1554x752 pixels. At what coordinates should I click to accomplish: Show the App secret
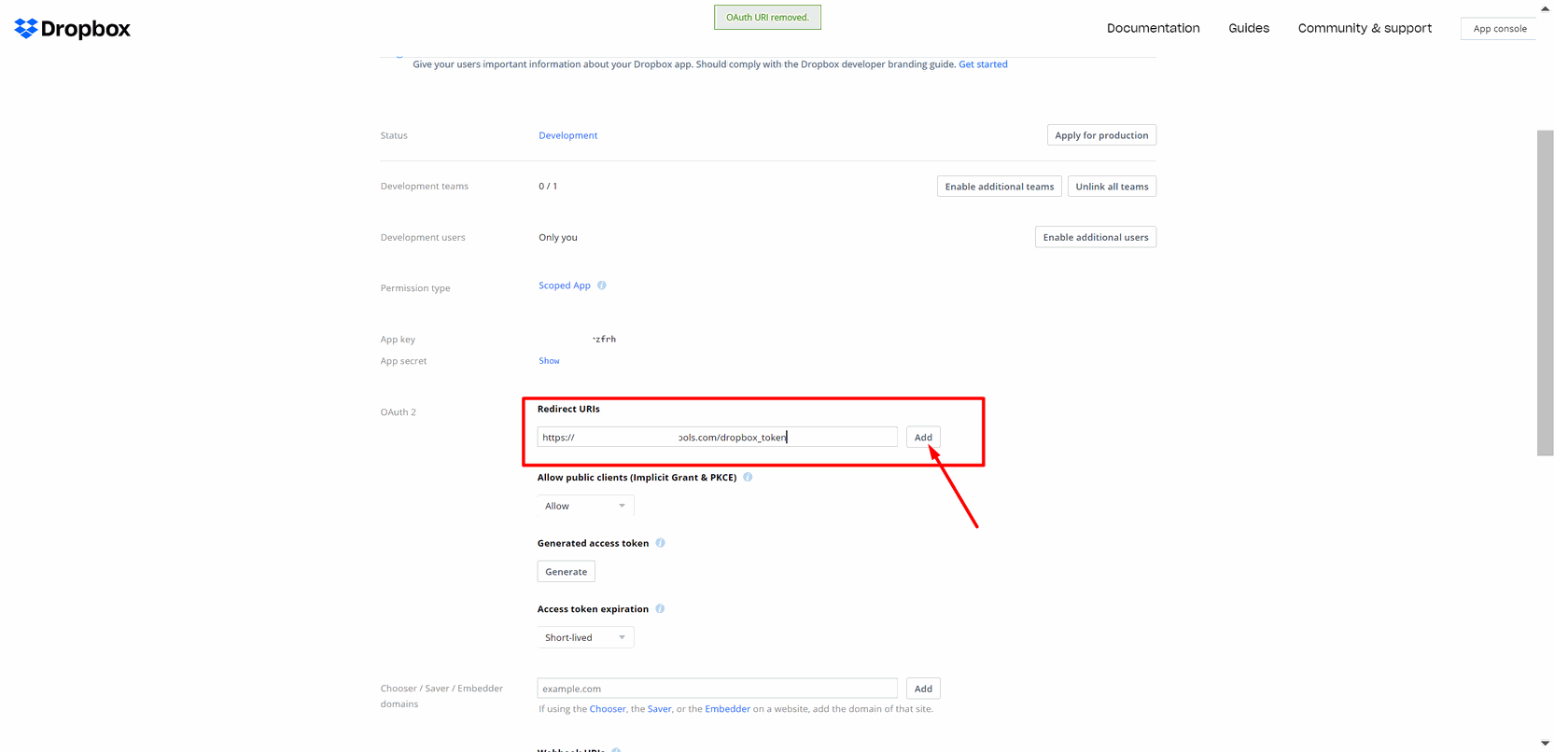(549, 361)
